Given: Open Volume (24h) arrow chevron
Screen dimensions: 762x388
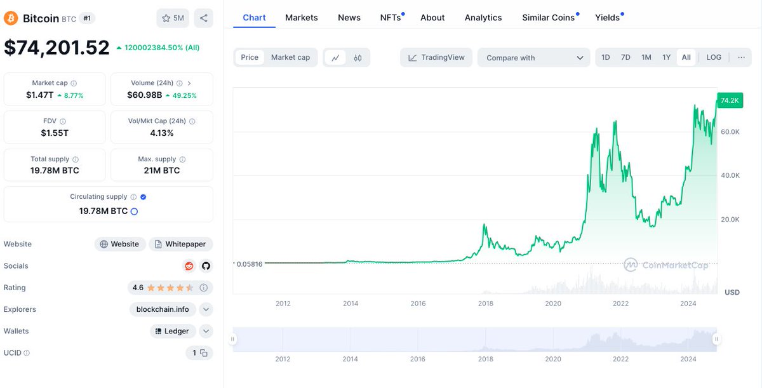Looking at the screenshot, I should point(189,83).
